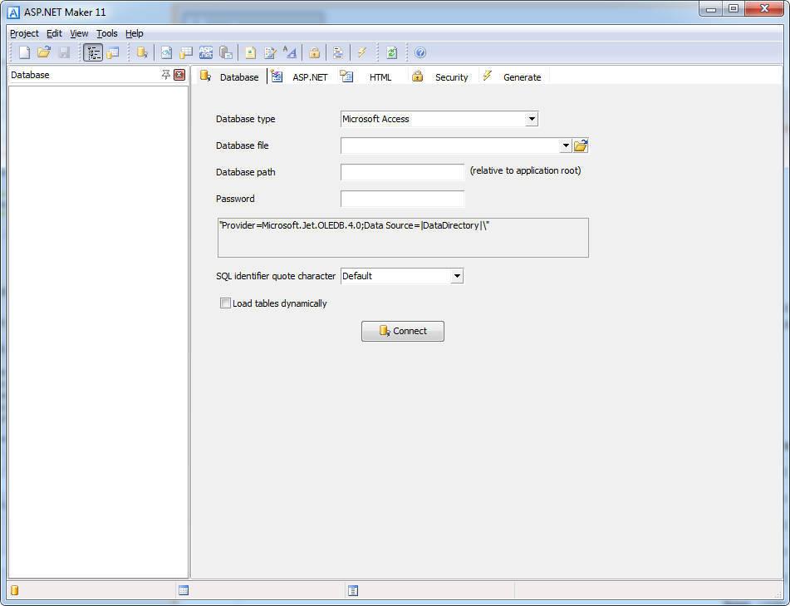The height and width of the screenshot is (606, 790).
Task: Toggle the database tree view button
Action: pos(92,52)
